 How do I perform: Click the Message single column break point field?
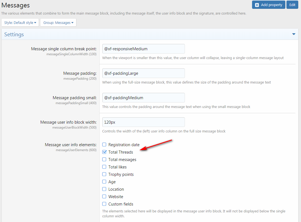(x=143, y=49)
